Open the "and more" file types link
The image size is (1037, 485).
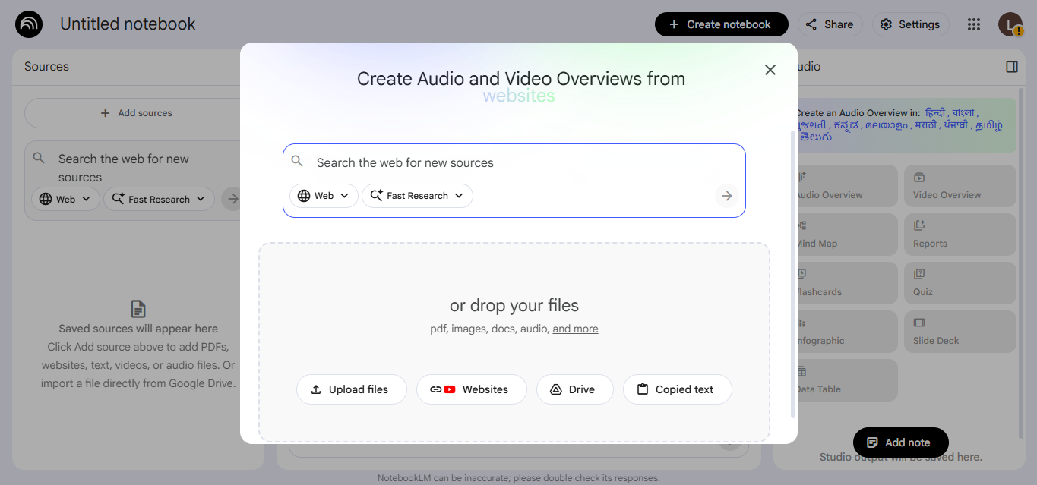click(575, 329)
